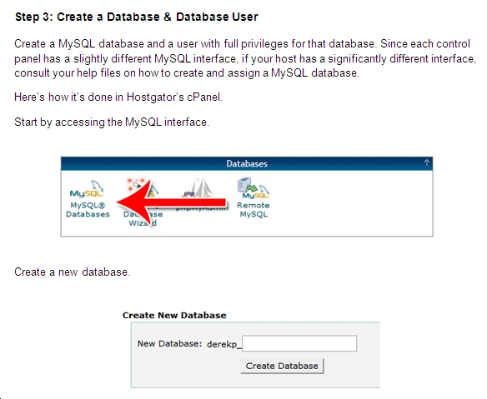This screenshot has height=399, width=487.
Task: Click the partially hidden phpMyAdmin label
Action: [x=202, y=208]
